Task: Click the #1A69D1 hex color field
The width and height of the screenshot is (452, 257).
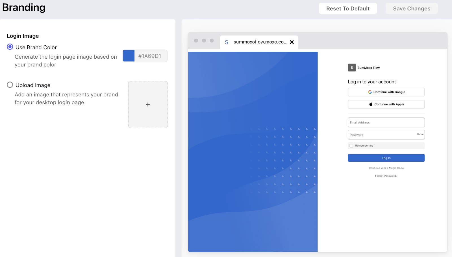Action: [151, 56]
